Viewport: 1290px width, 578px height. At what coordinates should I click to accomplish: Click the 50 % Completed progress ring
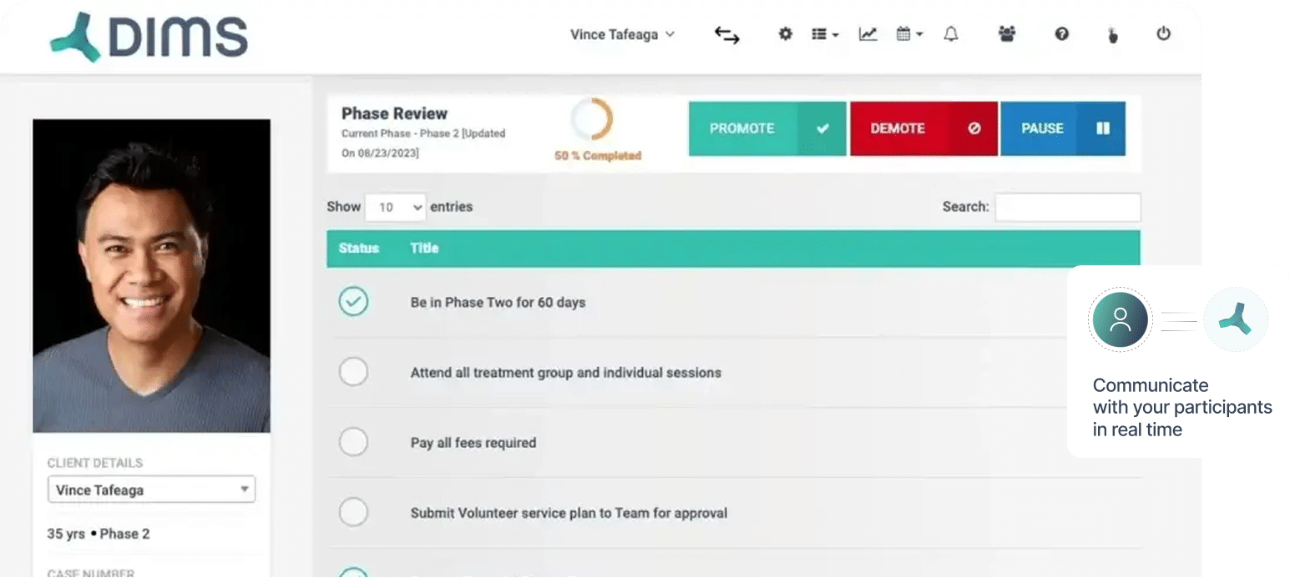593,119
